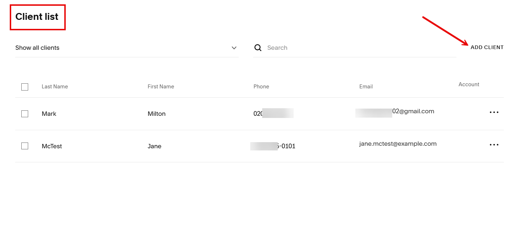This screenshot has width=515, height=250.
Task: Select Jane McTest's table row
Action: pos(217,146)
